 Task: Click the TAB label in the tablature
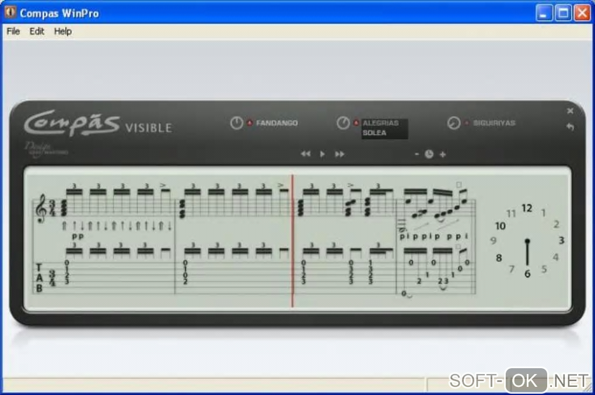tap(38, 278)
